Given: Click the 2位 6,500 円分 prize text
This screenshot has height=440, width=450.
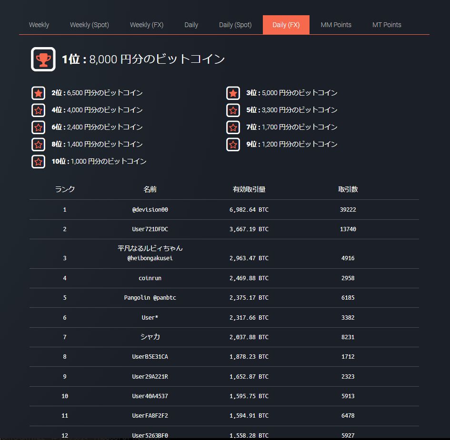Looking at the screenshot, I should pos(97,93).
